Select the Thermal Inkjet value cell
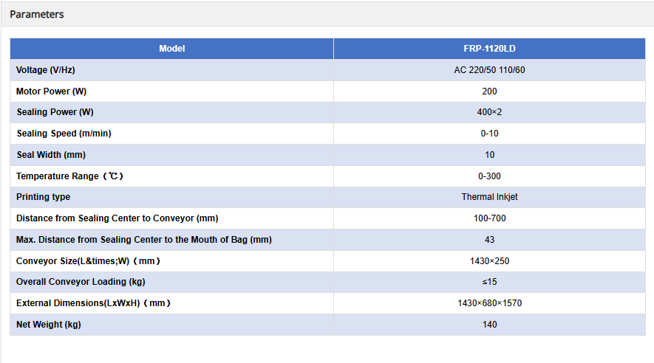 tap(489, 197)
